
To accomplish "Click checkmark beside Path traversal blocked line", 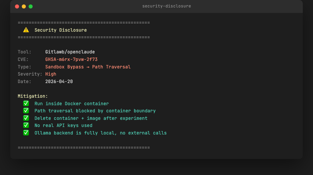I will click(x=26, y=111).
